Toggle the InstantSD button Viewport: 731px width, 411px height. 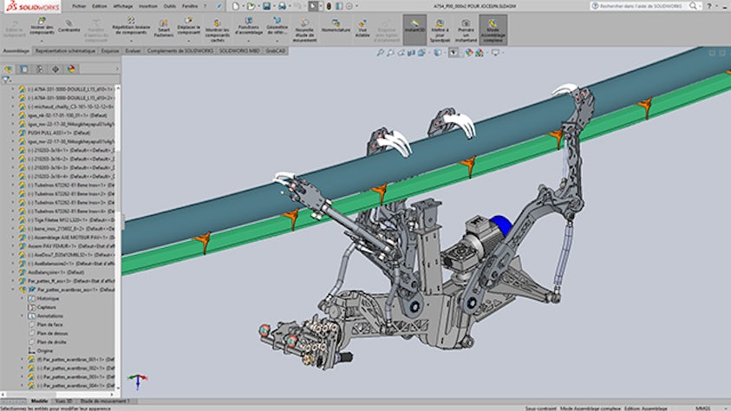[x=414, y=29]
